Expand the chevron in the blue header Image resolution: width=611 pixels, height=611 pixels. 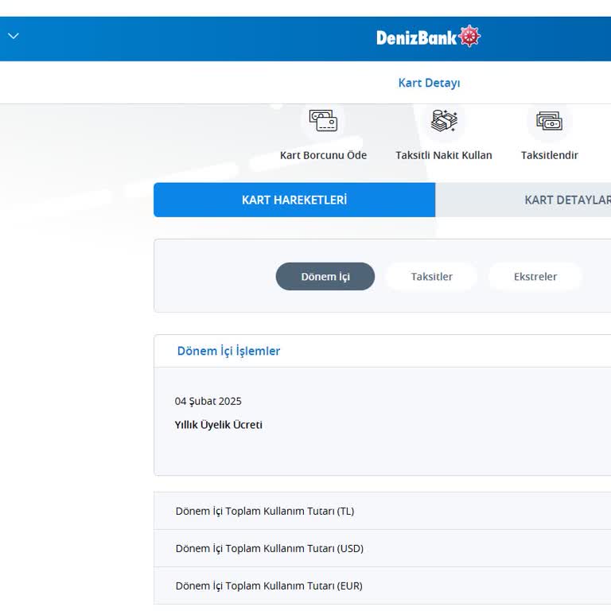click(14, 37)
